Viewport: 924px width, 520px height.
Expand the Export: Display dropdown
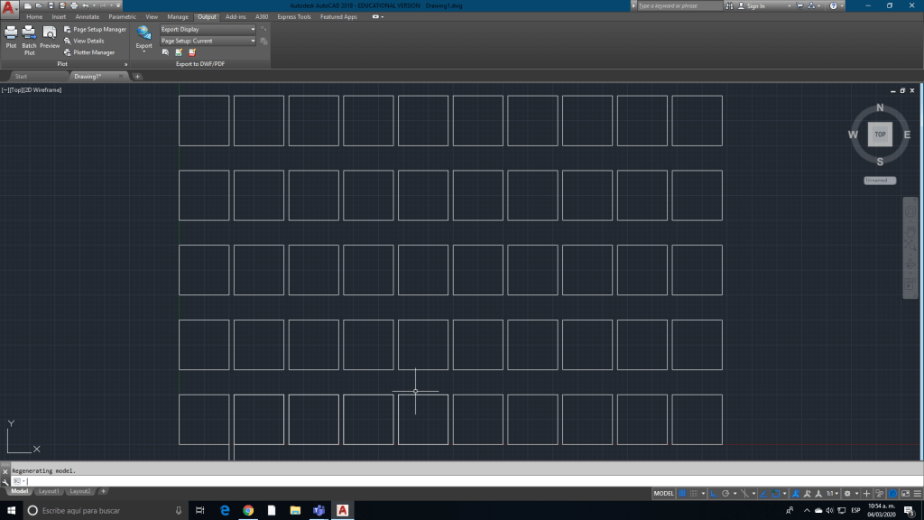[208, 29]
